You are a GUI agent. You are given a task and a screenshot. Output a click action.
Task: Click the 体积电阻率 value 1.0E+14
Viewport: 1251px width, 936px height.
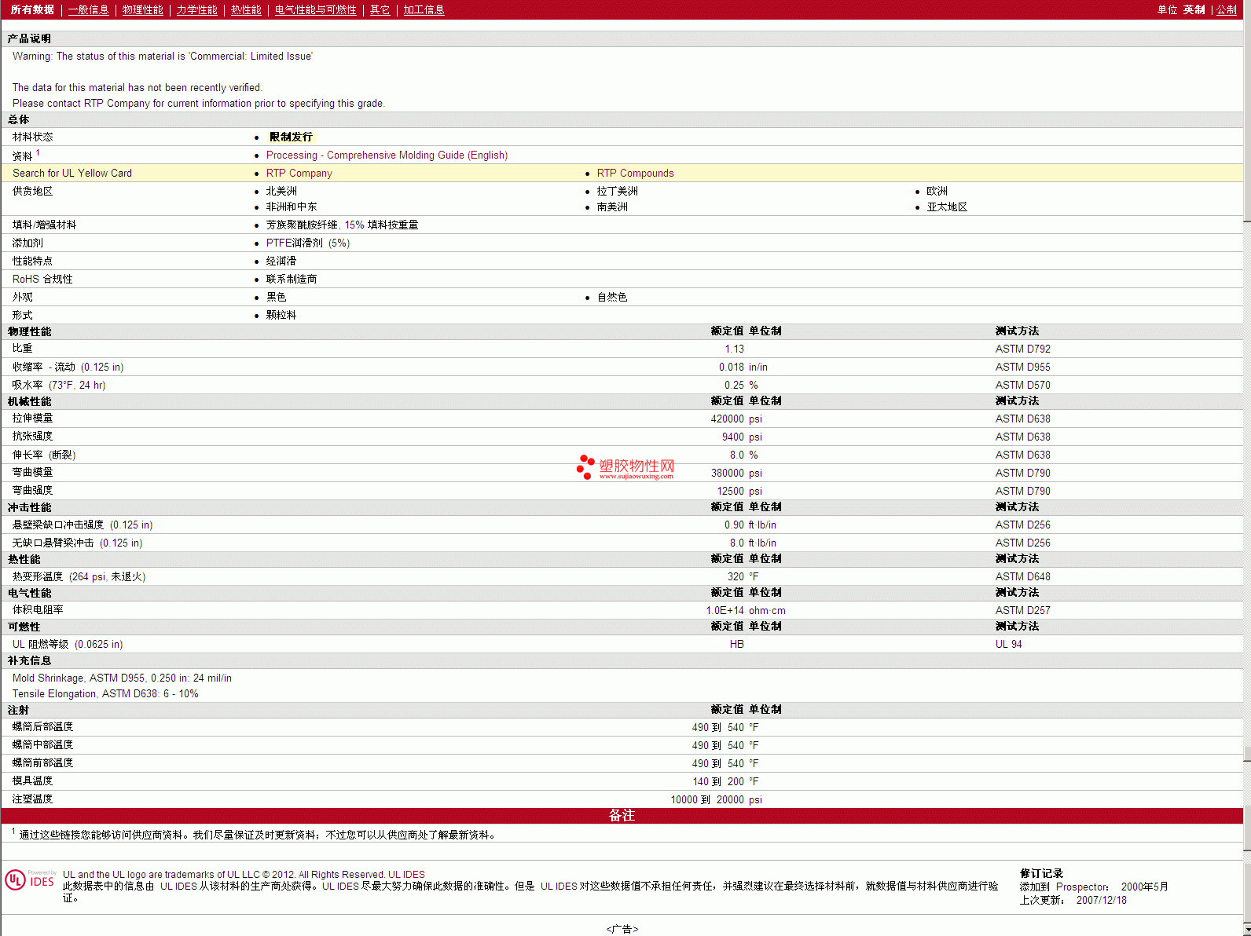coord(725,611)
